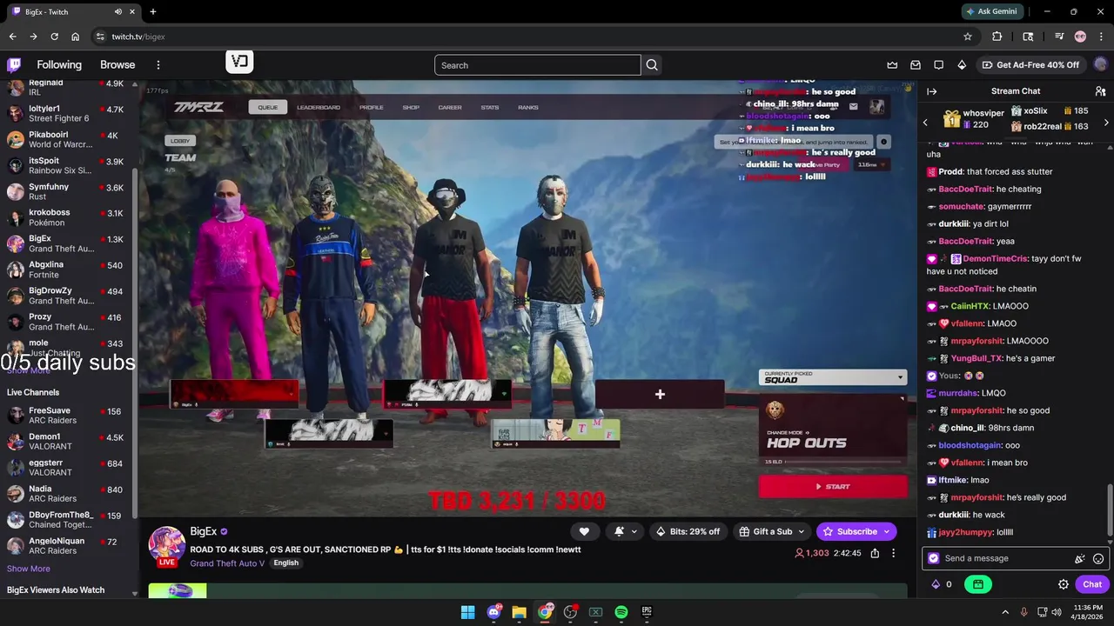
Task: Reload the page
Action: [x=54, y=37]
